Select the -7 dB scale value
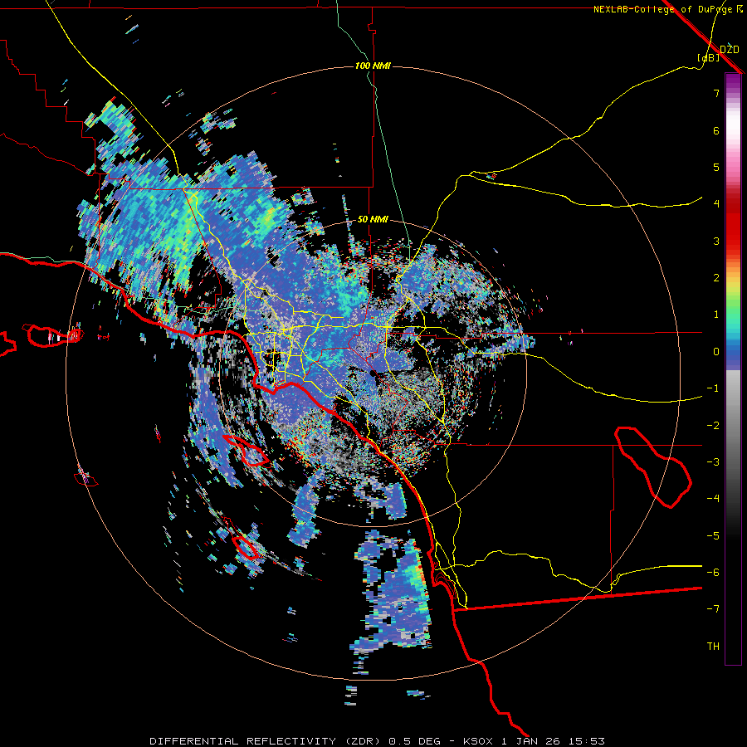The image size is (747, 747). tap(713, 609)
